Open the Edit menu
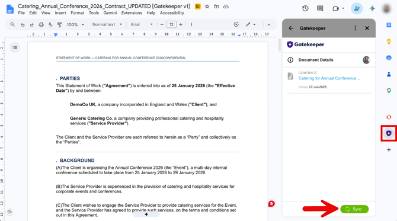397x221 pixels. 33,13
